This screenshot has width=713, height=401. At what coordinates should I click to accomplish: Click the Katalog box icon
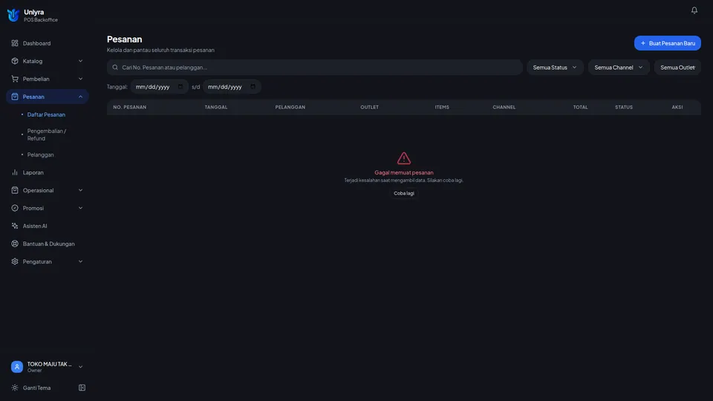click(15, 61)
